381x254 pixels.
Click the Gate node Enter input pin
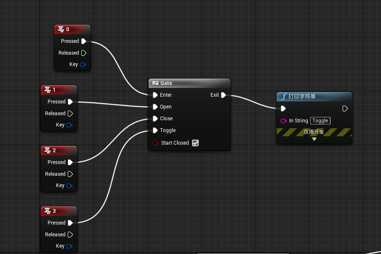pyautogui.click(x=155, y=95)
